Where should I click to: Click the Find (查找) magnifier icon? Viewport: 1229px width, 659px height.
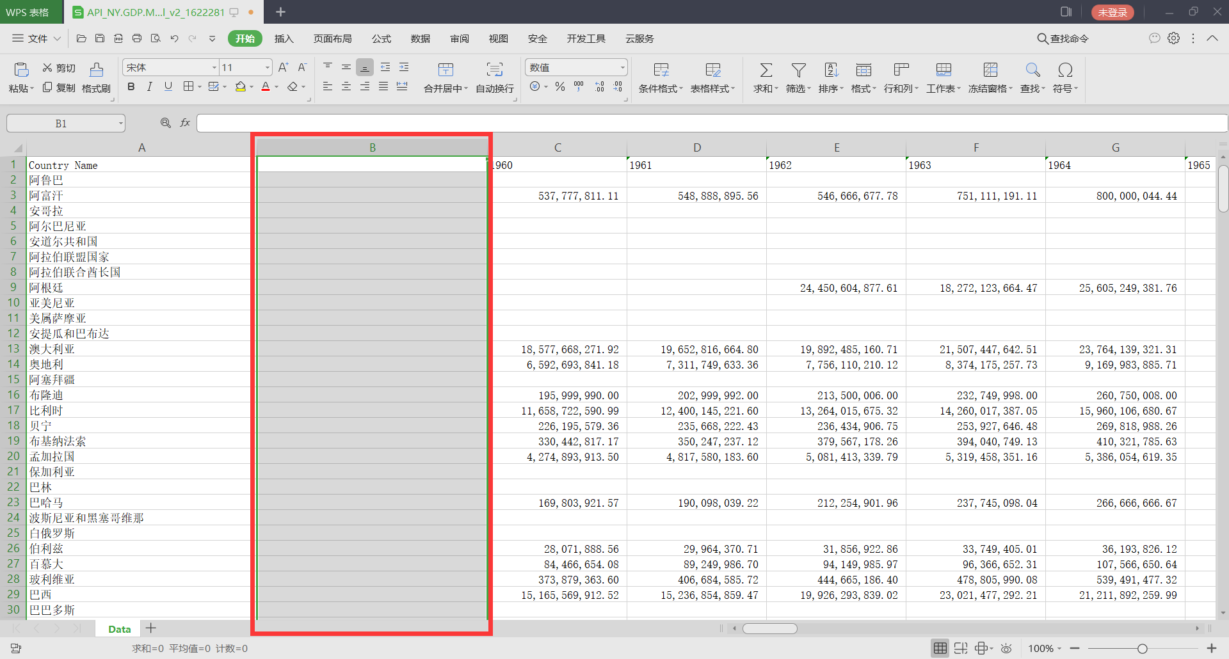point(1032,70)
